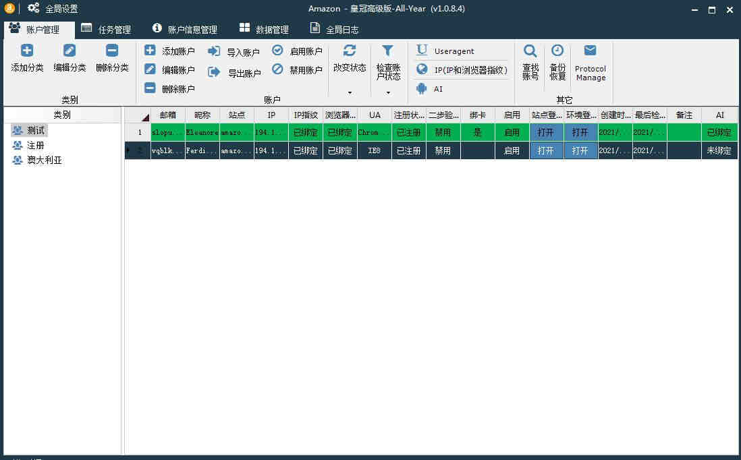Image resolution: width=741 pixels, height=460 pixels.
Task: Click the IP and browser fingerprint globe icon
Action: point(422,69)
